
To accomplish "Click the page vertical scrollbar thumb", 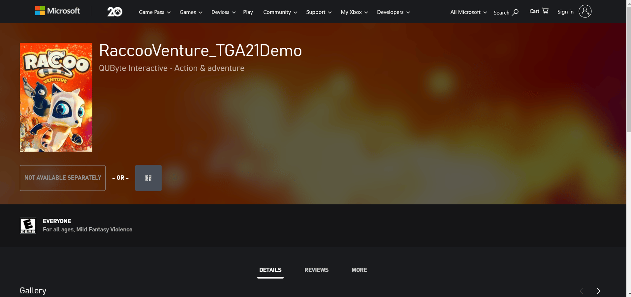I will pos(629,69).
